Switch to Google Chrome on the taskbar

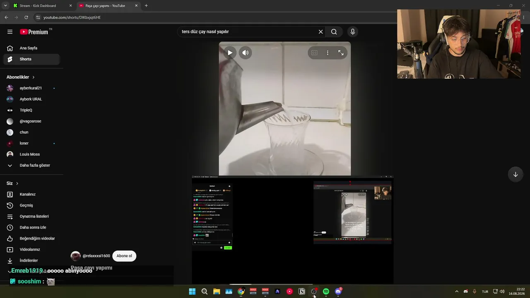[241, 291]
